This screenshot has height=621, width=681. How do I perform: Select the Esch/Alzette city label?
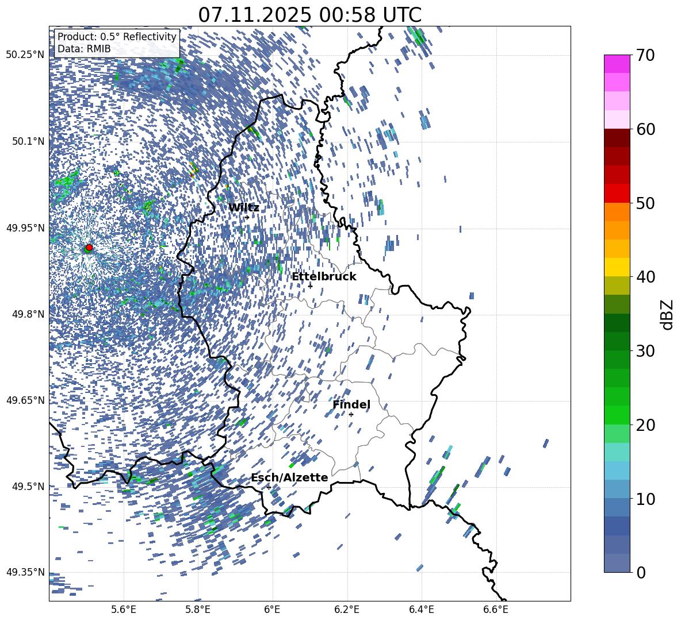289,477
